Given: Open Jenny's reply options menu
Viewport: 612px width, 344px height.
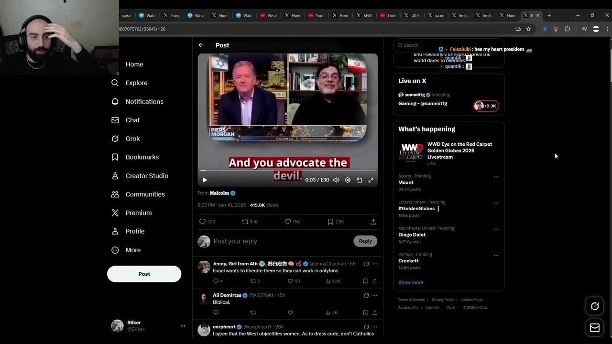Looking at the screenshot, I should 375,264.
